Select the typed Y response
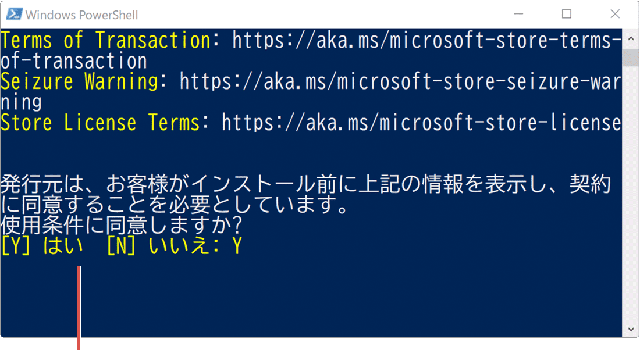640x350 pixels. 237,245
